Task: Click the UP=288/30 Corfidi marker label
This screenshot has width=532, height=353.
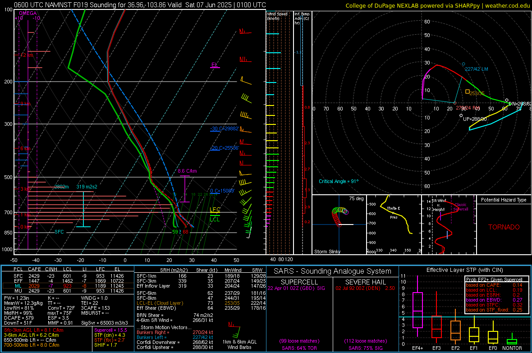Action: point(475,119)
